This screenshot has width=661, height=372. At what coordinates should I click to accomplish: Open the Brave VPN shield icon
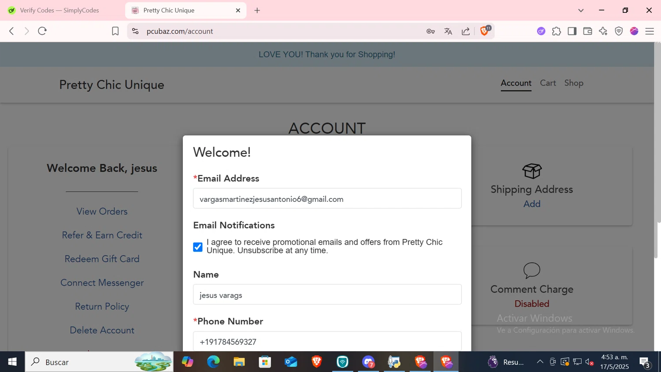tap(619, 31)
